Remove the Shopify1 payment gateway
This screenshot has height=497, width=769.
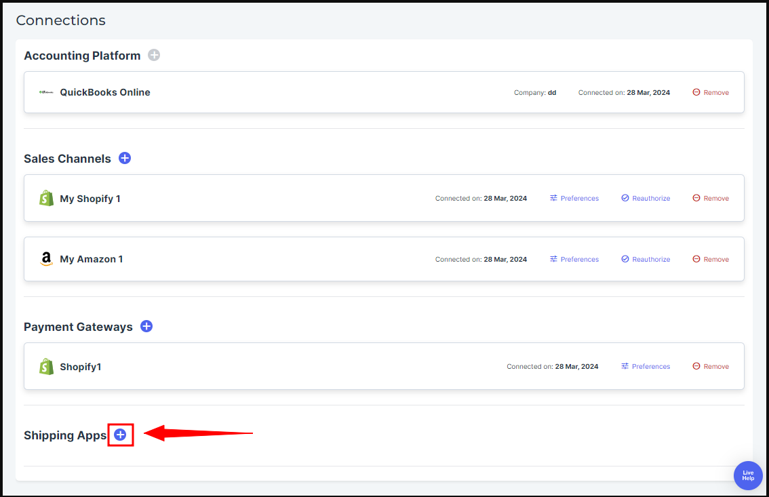coord(711,366)
